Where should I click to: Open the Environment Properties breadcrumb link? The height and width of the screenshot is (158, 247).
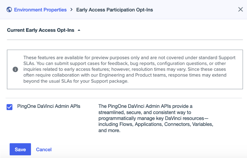40,10
